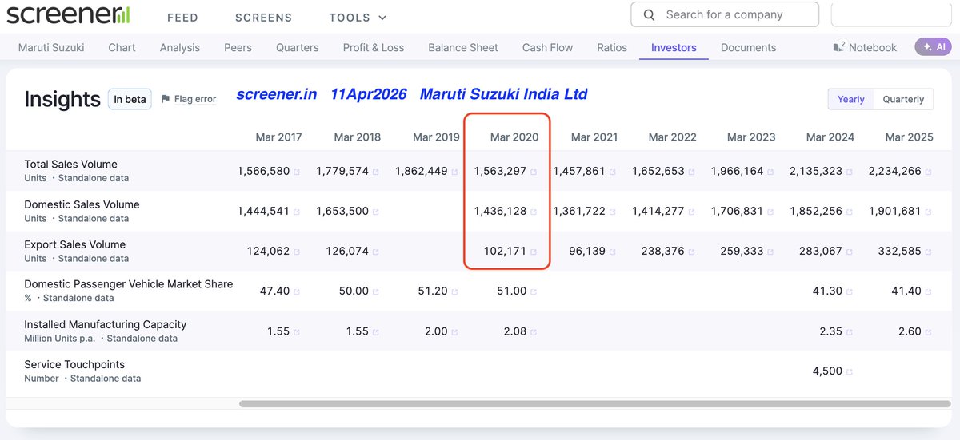
Task: Click the empty box beside search
Action: click(890, 14)
